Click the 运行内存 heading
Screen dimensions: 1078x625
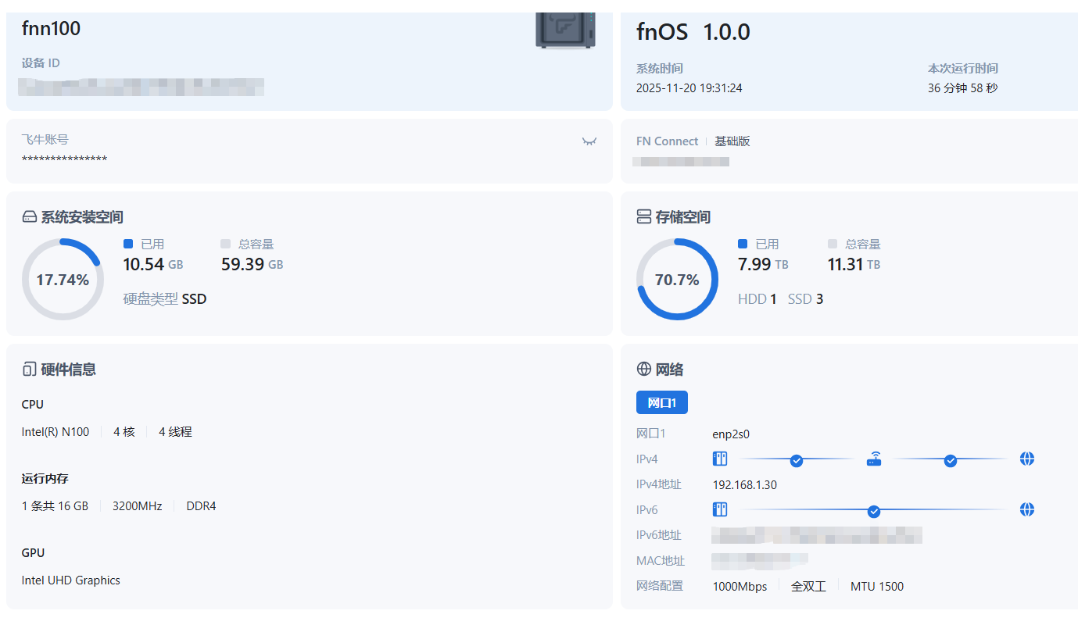tap(45, 478)
